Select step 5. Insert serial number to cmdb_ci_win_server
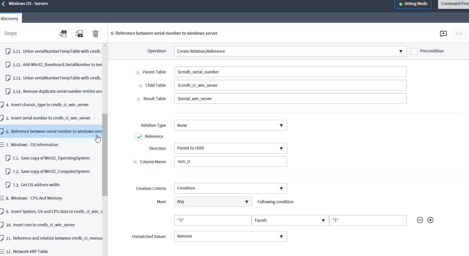 coord(51,118)
